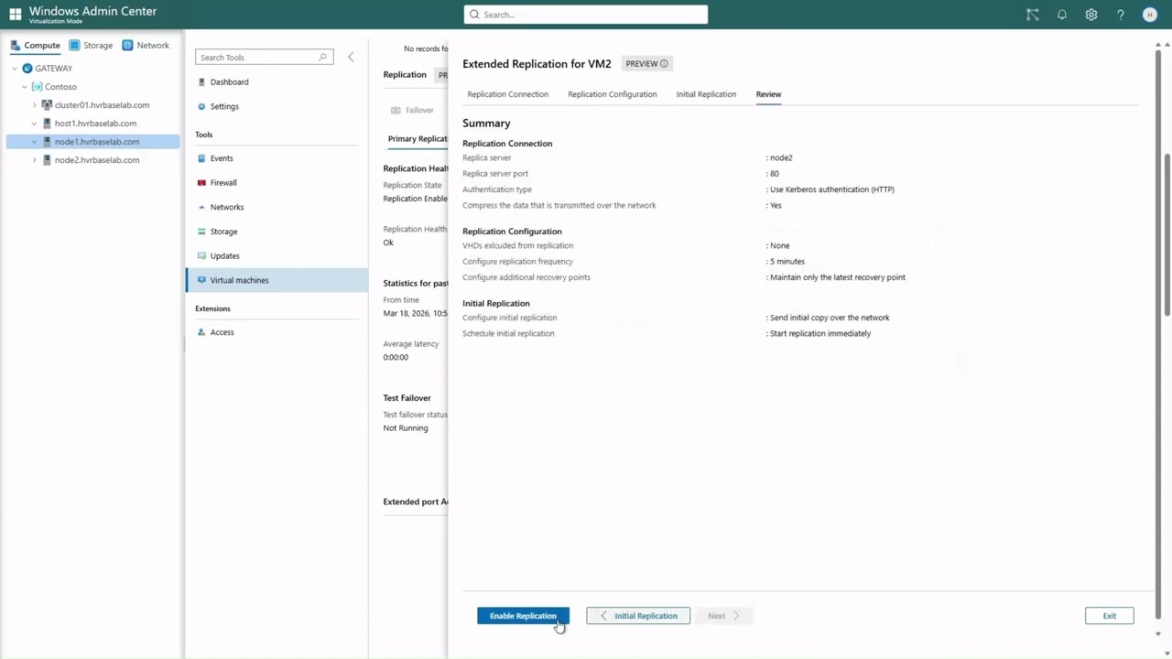
Task: Click the Windows Admin Center title
Action: pos(92,11)
